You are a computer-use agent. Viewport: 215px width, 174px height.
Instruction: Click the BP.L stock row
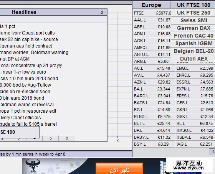tap(152, 130)
